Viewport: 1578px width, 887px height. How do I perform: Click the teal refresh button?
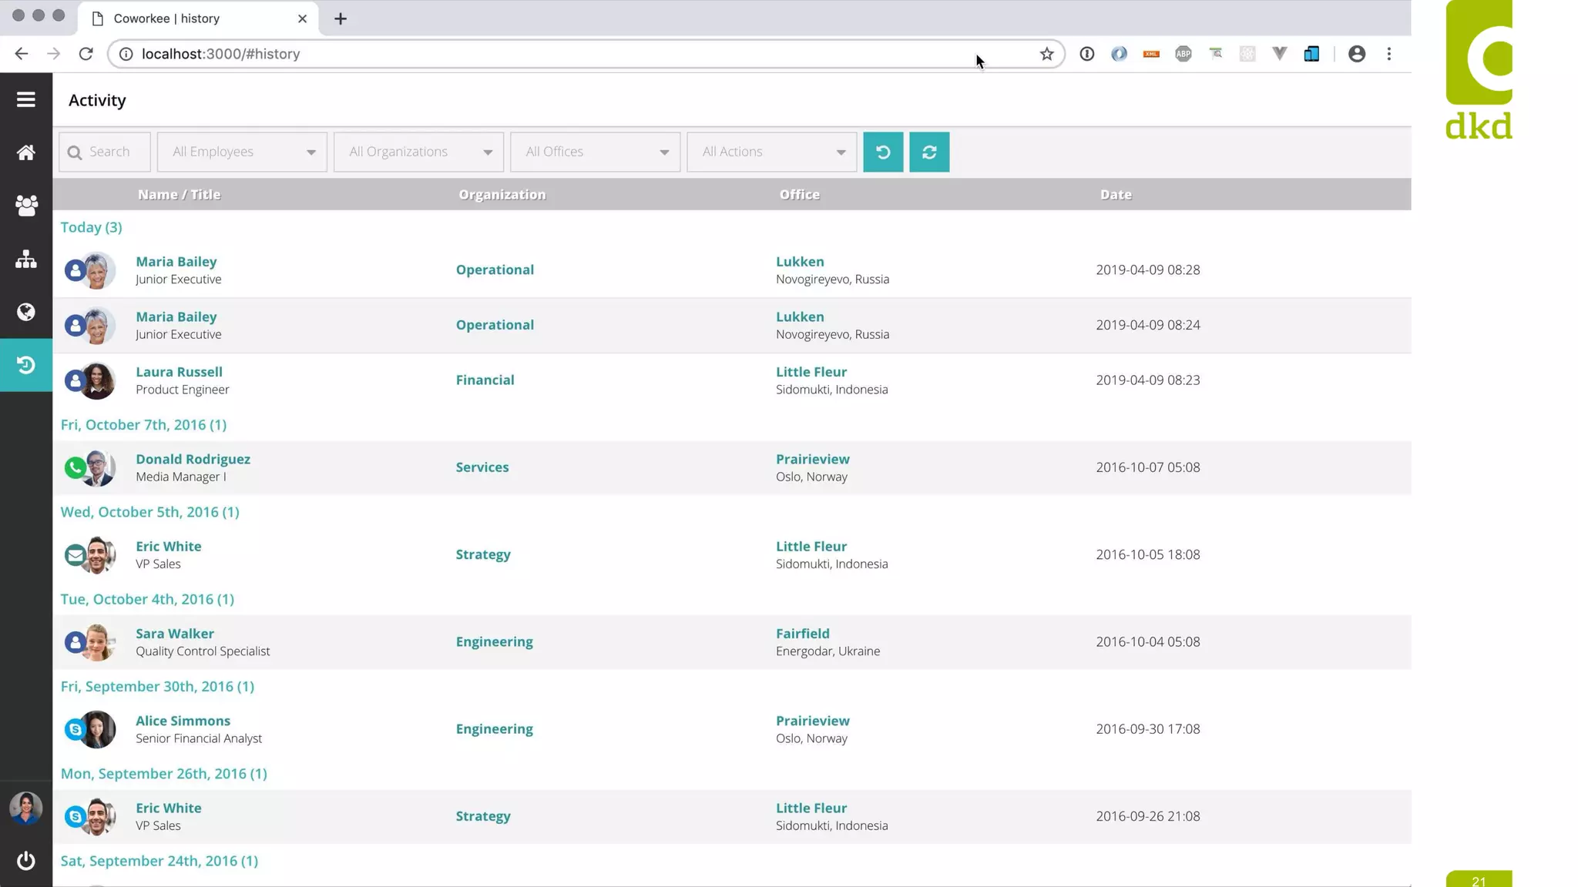[x=929, y=152]
